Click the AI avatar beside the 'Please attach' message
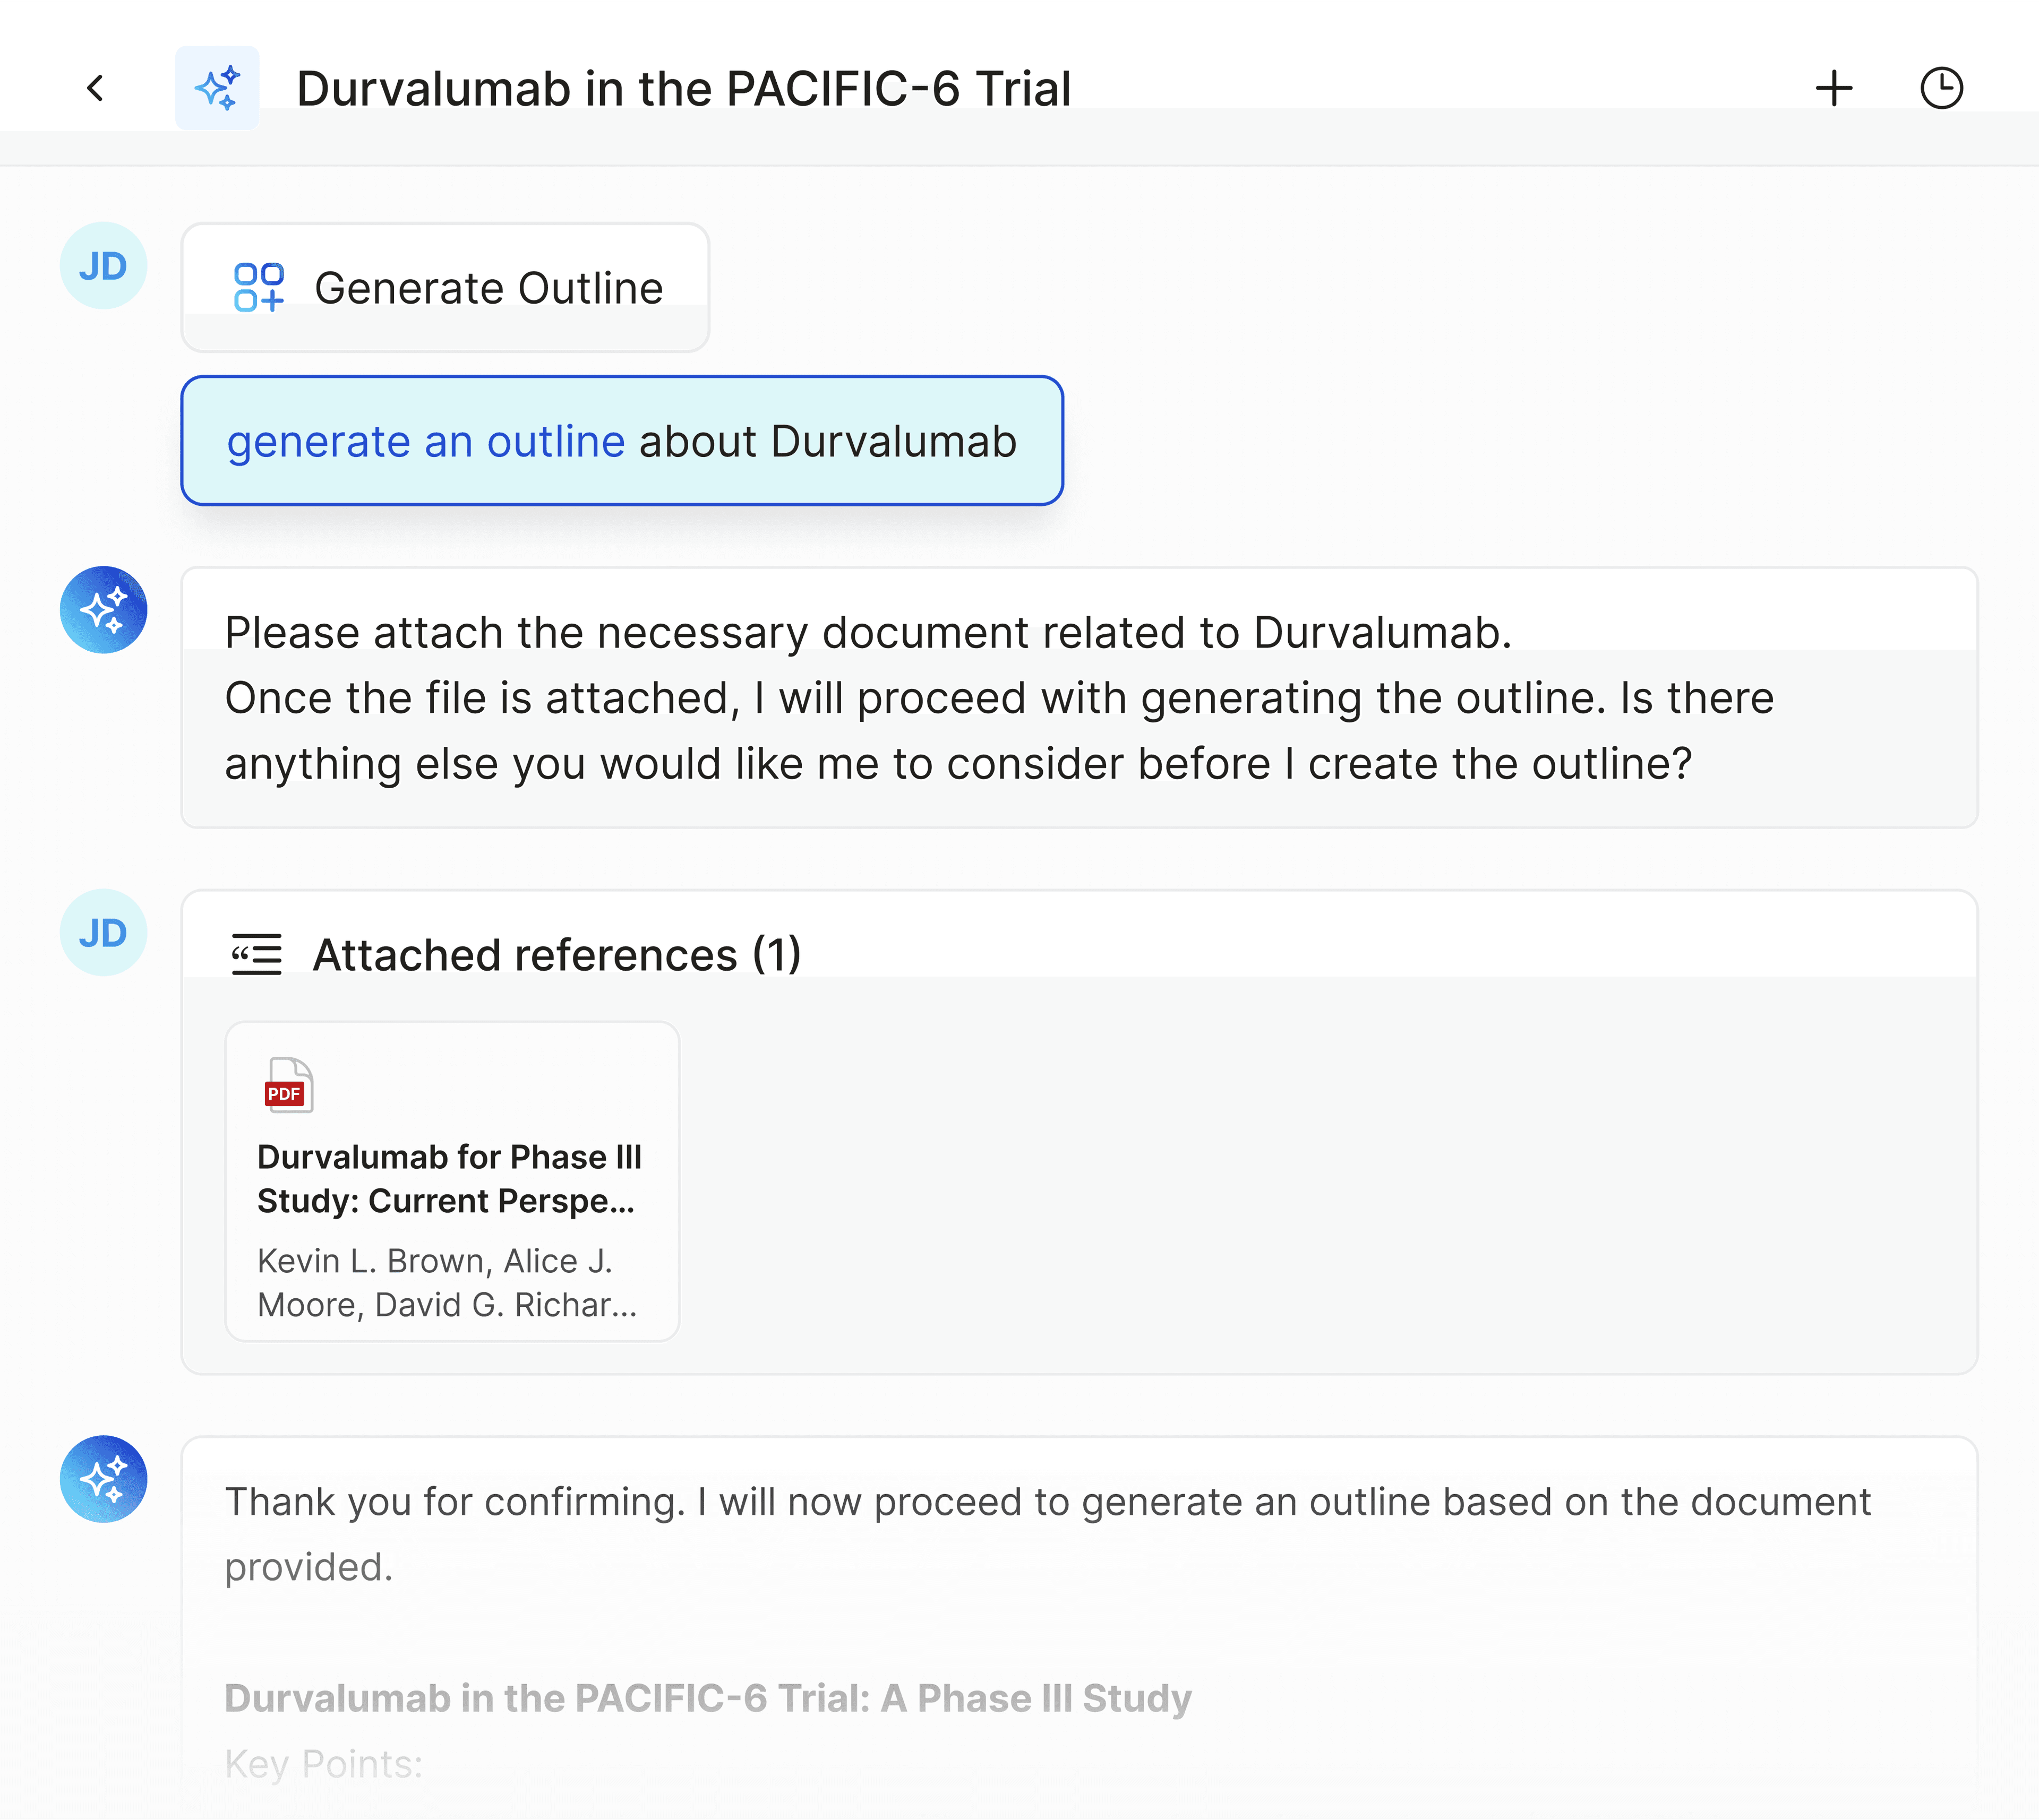Viewport: 2039px width, 1820px height. (x=103, y=610)
